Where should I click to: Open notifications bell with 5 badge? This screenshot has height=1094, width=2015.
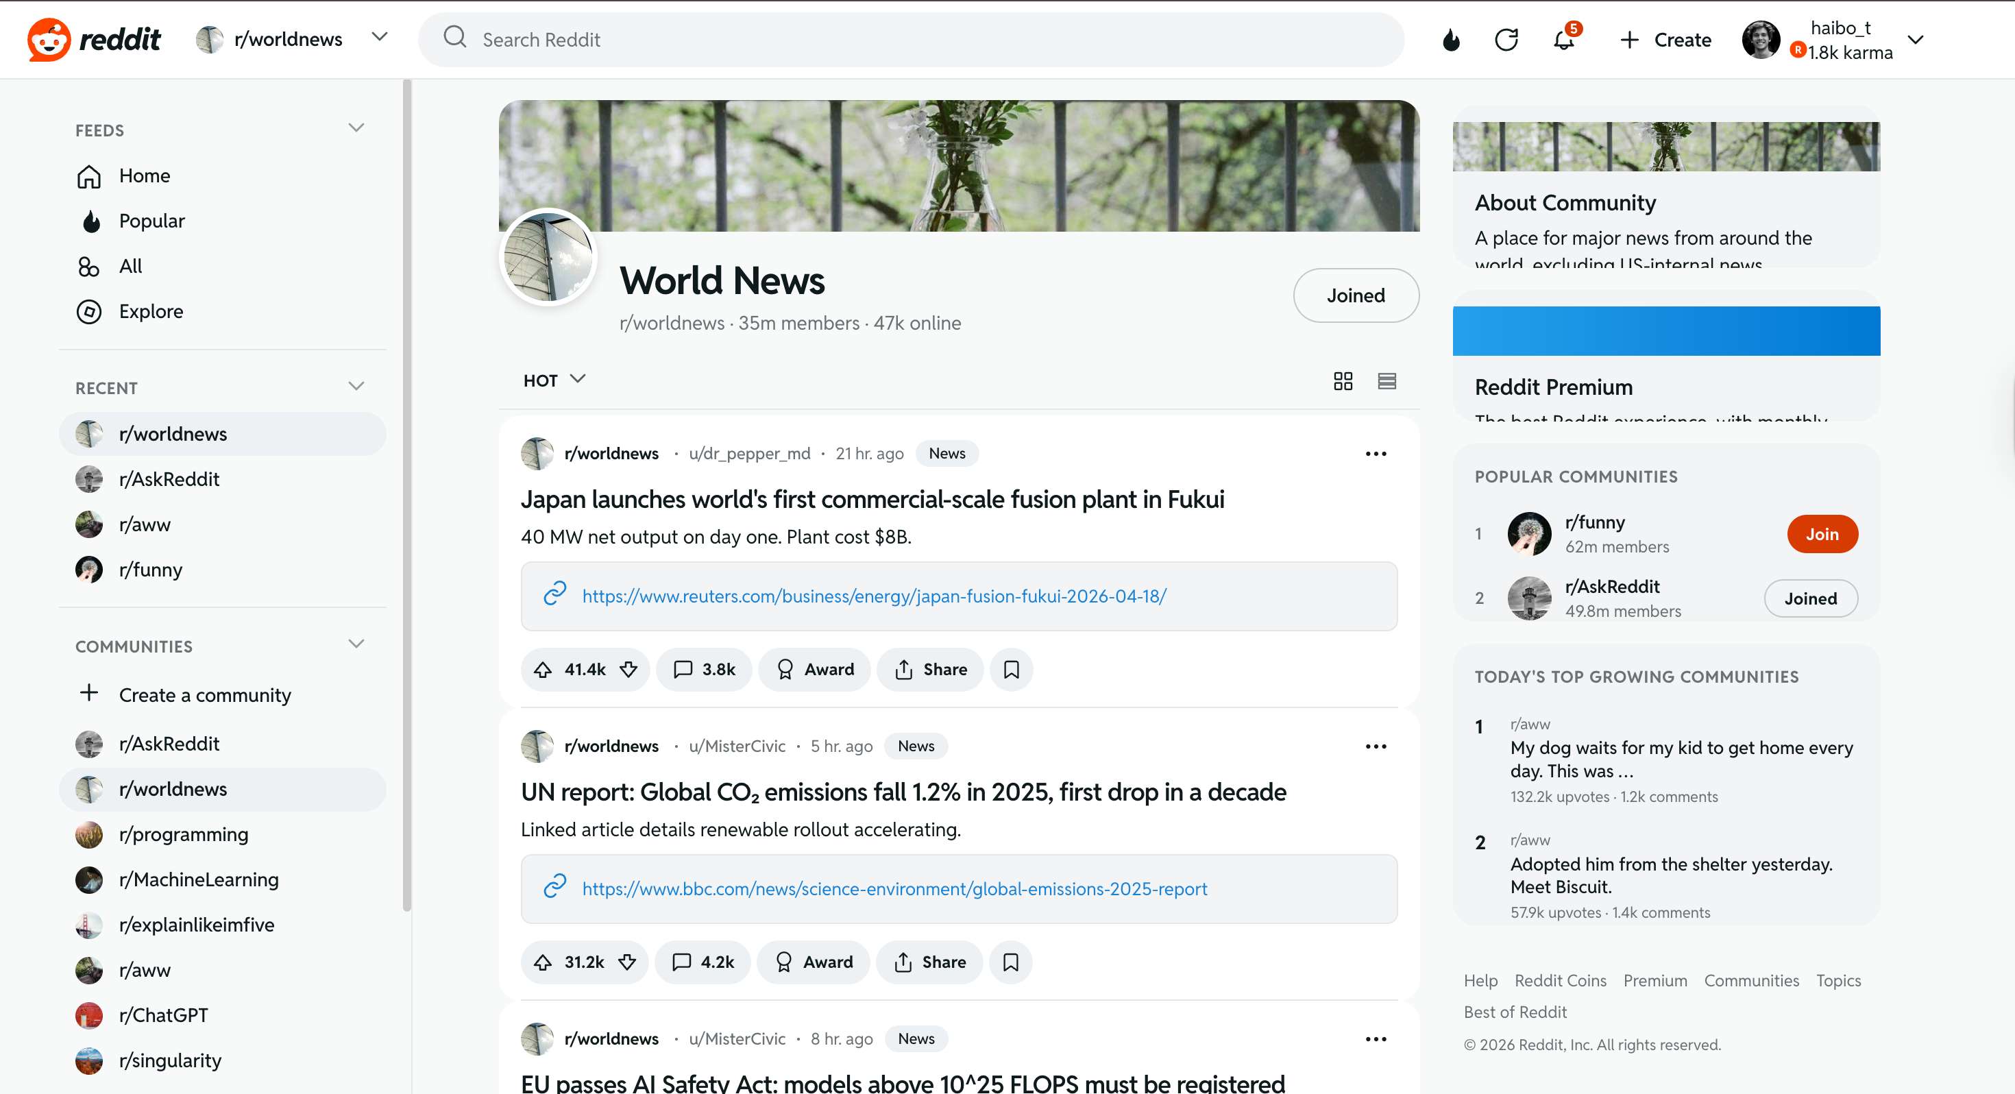tap(1565, 38)
